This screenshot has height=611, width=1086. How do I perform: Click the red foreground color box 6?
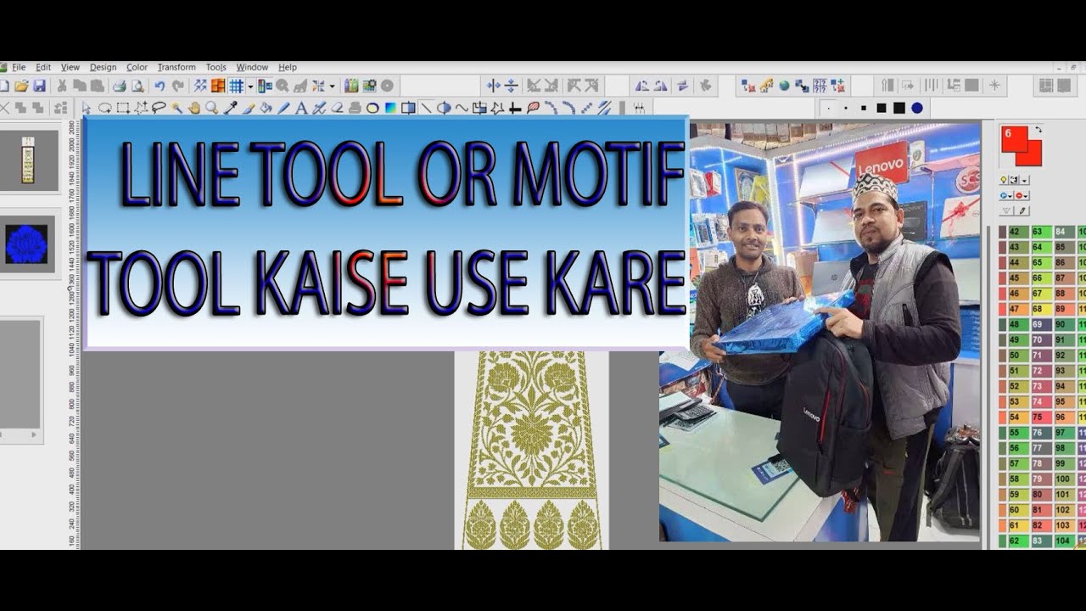coord(1015,139)
